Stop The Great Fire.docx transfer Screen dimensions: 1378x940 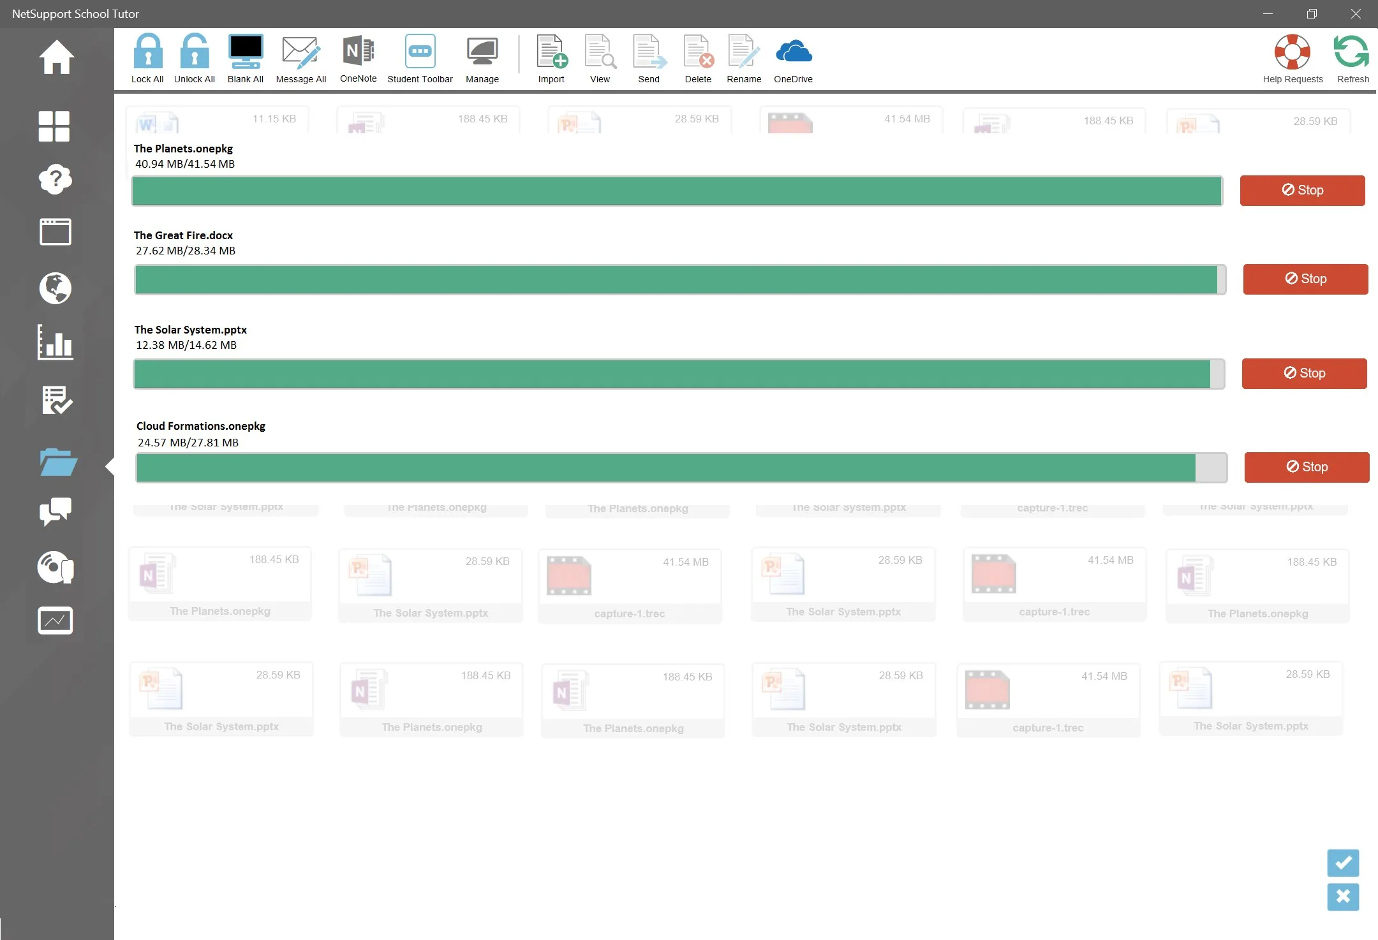(1305, 279)
